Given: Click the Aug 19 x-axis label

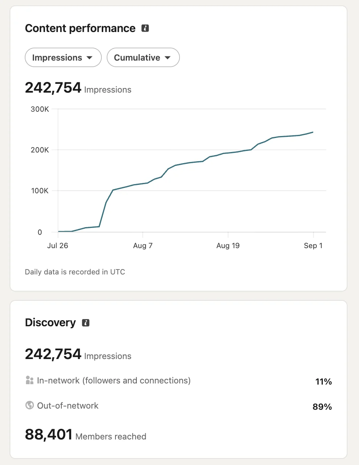Looking at the screenshot, I should pos(228,245).
